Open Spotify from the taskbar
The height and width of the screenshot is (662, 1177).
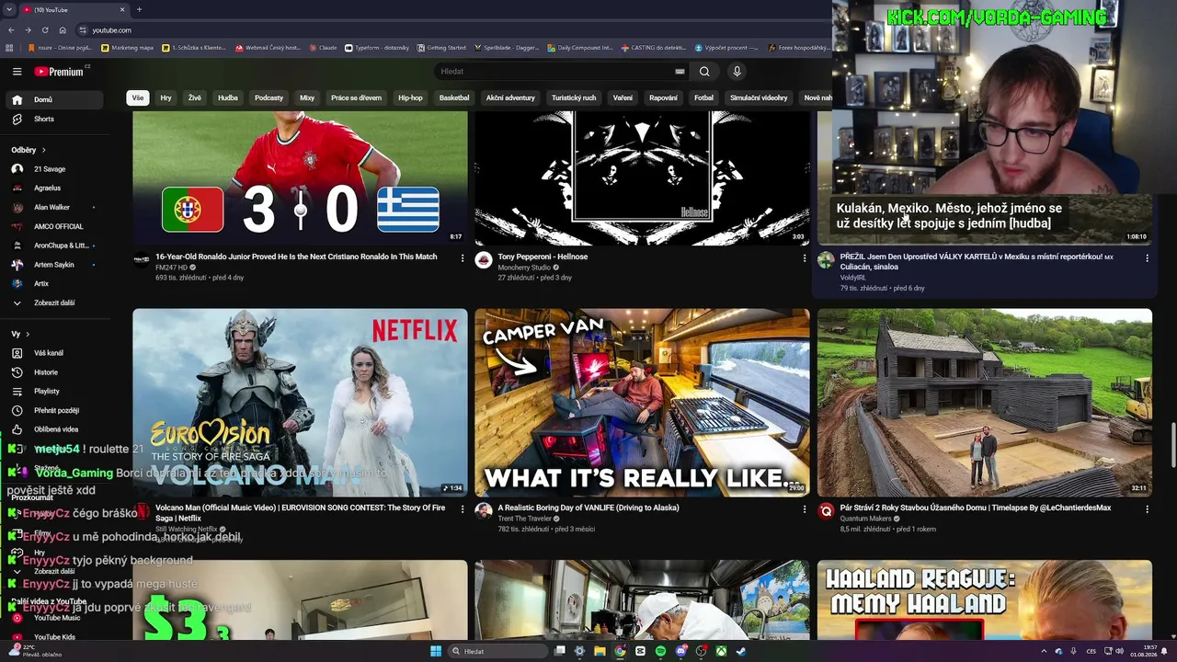[660, 651]
